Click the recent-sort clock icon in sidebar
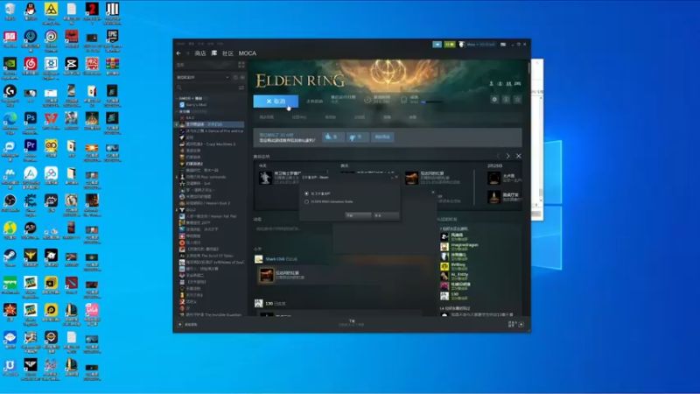This screenshot has height=394, width=700. coord(235,77)
